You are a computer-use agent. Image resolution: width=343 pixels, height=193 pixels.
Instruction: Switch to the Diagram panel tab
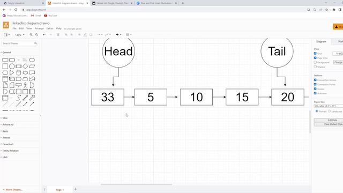click(321, 42)
